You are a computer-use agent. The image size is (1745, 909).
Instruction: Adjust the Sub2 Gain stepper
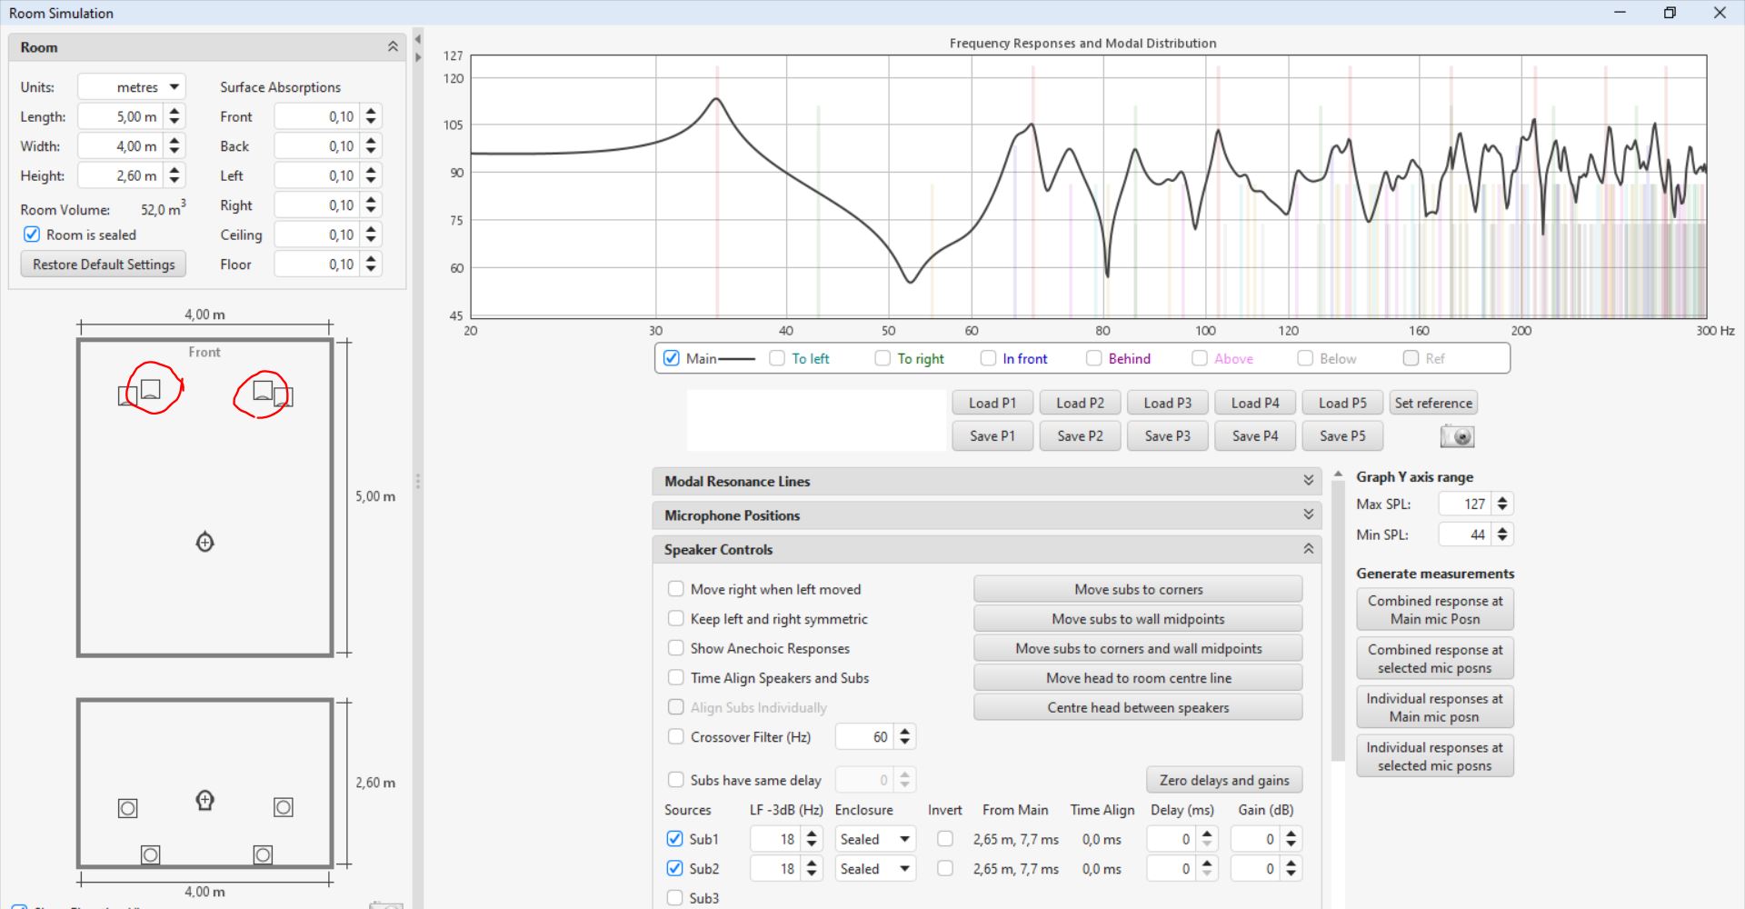[x=1291, y=869]
